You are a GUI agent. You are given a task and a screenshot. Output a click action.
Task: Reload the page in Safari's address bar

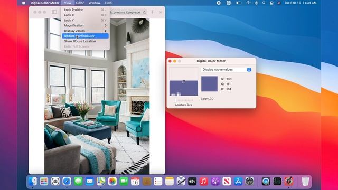click(x=144, y=12)
